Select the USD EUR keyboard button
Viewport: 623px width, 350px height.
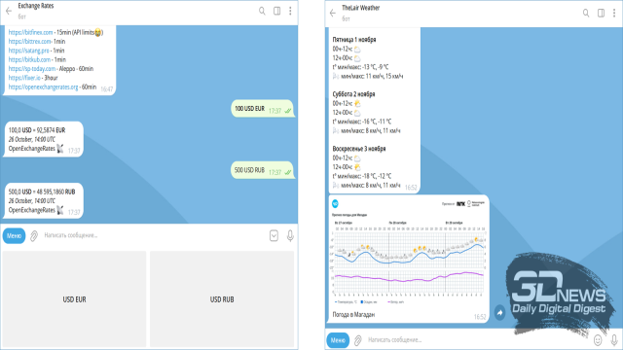74,299
